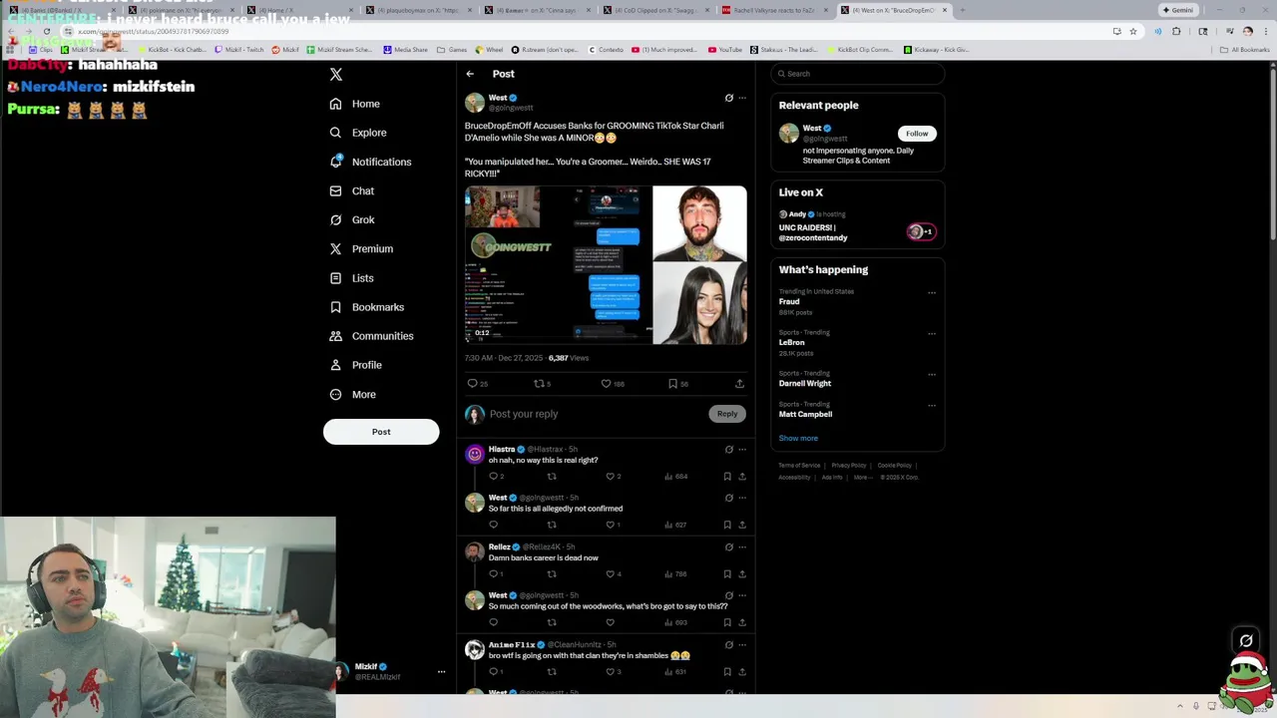Bookmark this page with the star icon
Screen dimensions: 1277x718
coord(1133,31)
